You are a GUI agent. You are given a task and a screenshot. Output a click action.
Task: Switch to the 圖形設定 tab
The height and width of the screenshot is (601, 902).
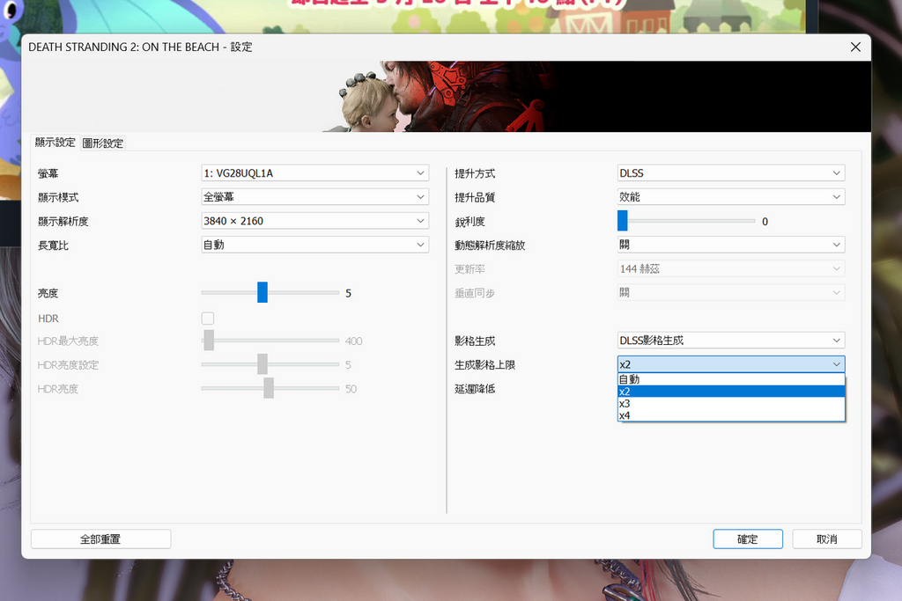[104, 143]
